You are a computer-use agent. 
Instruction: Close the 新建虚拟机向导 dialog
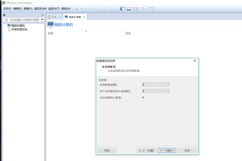tap(195, 61)
